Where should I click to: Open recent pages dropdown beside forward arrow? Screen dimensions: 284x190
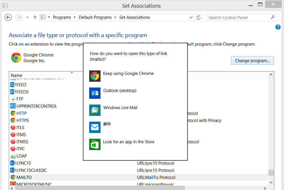(x=27, y=17)
